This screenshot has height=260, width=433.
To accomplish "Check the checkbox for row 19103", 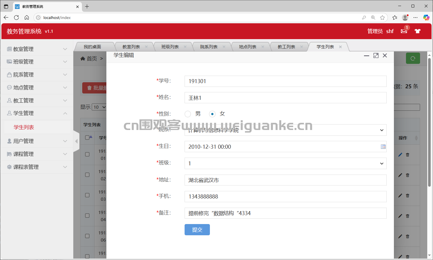I will tap(87, 195).
